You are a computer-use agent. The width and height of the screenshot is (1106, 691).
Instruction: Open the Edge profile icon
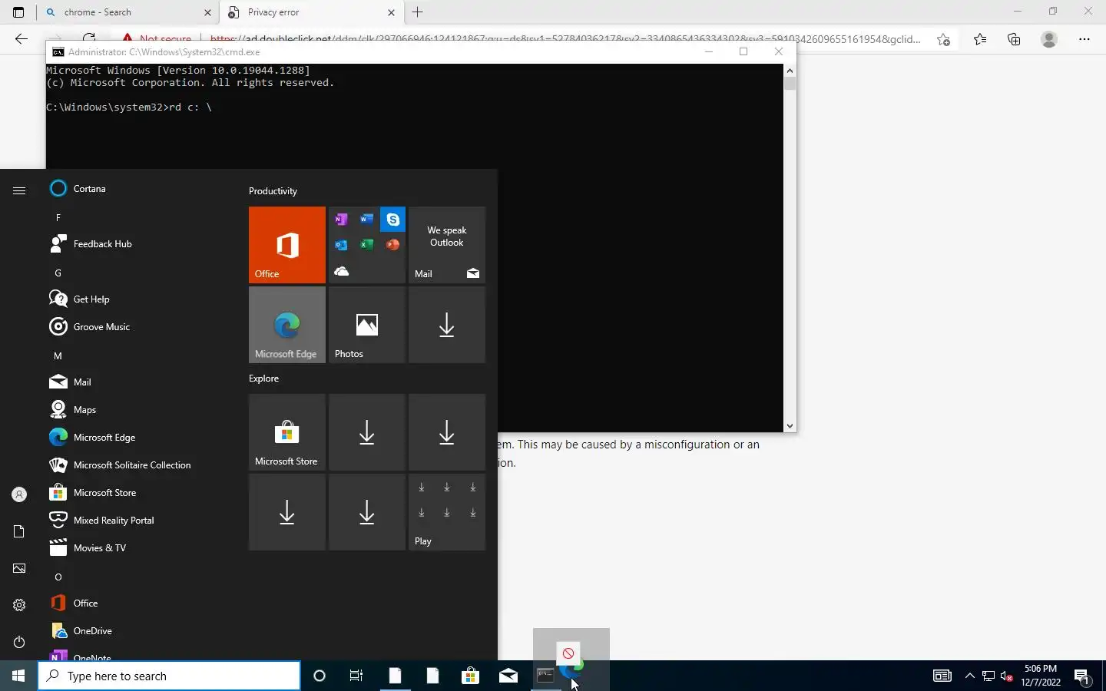click(1049, 39)
